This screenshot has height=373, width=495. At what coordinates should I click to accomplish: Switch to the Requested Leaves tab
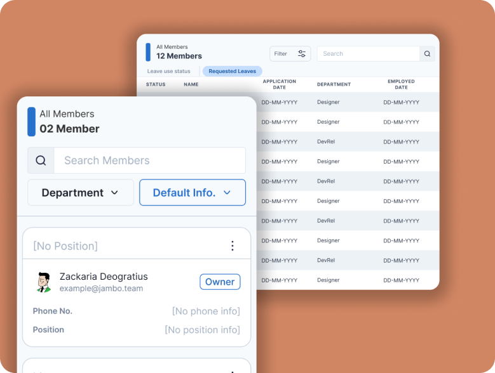click(x=233, y=71)
